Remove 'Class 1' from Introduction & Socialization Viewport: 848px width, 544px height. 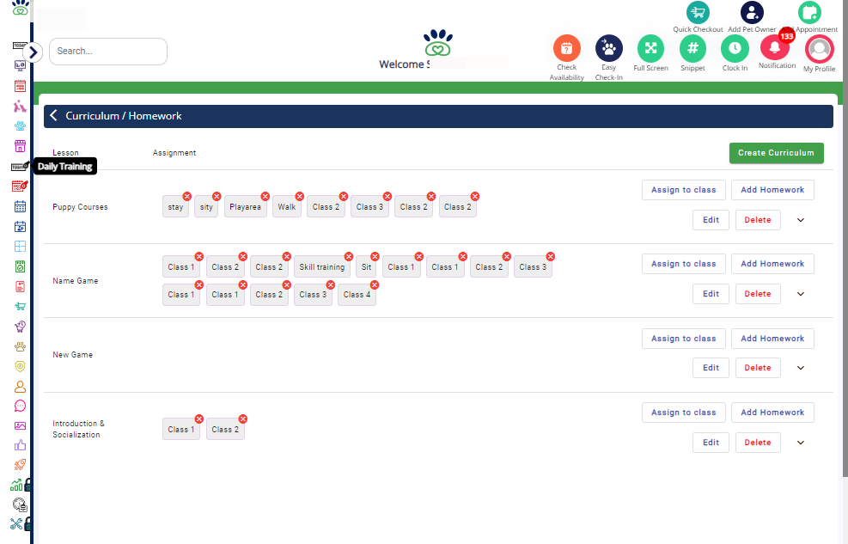click(199, 419)
